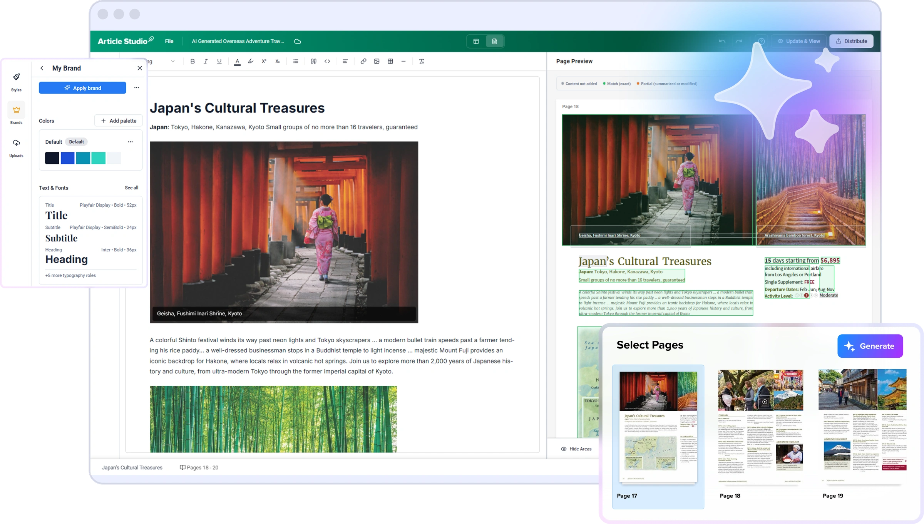Click See all in Text & Fonts

(131, 188)
